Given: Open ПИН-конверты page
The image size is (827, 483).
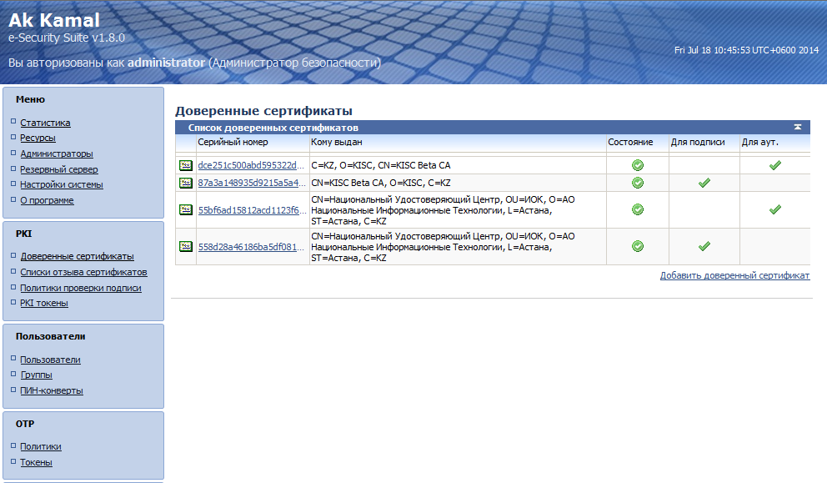Looking at the screenshot, I should 52,390.
